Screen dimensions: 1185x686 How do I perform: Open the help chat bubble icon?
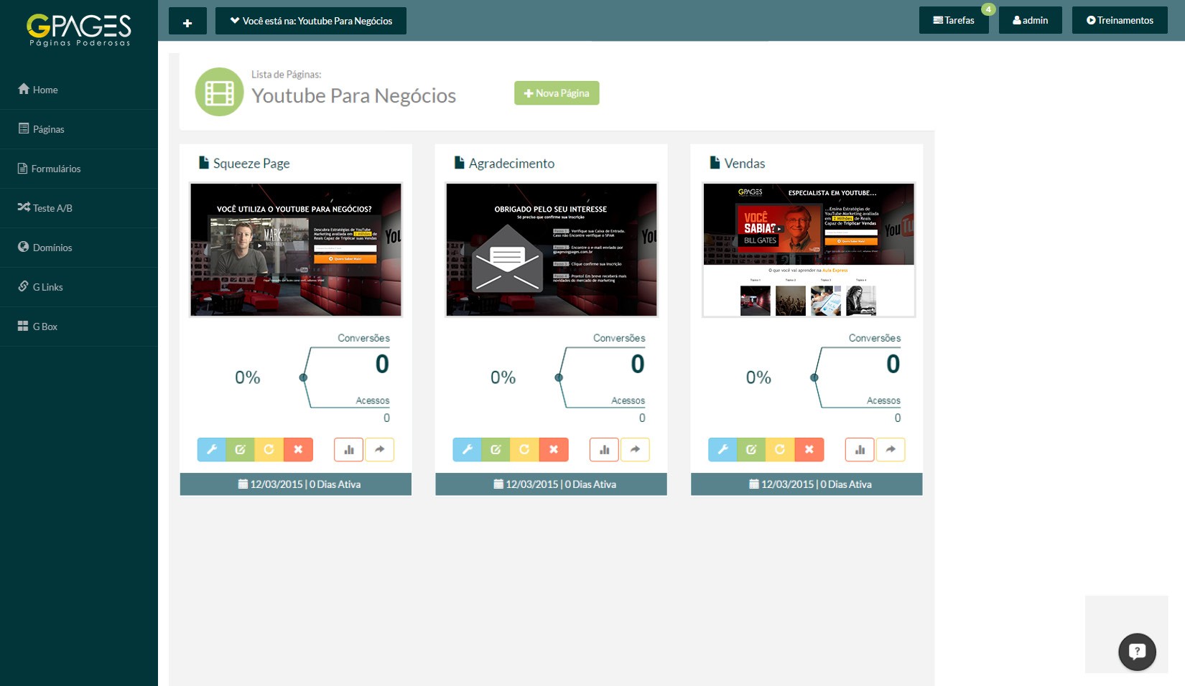[1137, 652]
